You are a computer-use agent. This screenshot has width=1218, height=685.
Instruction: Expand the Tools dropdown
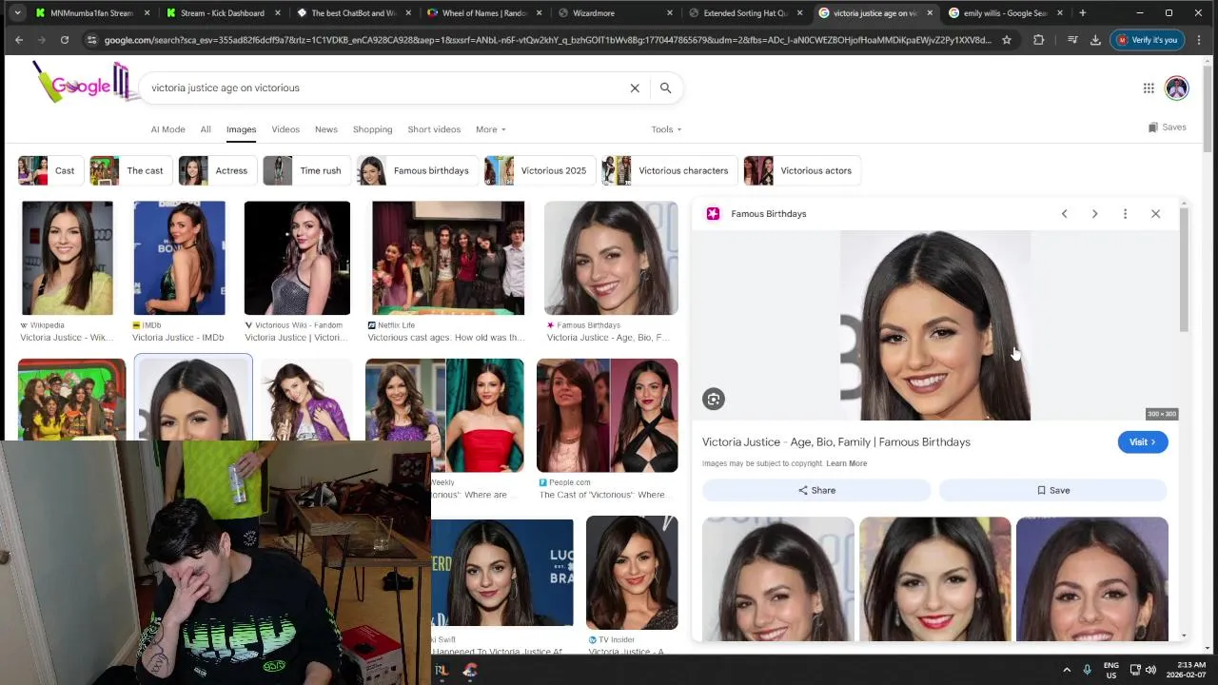pyautogui.click(x=666, y=129)
